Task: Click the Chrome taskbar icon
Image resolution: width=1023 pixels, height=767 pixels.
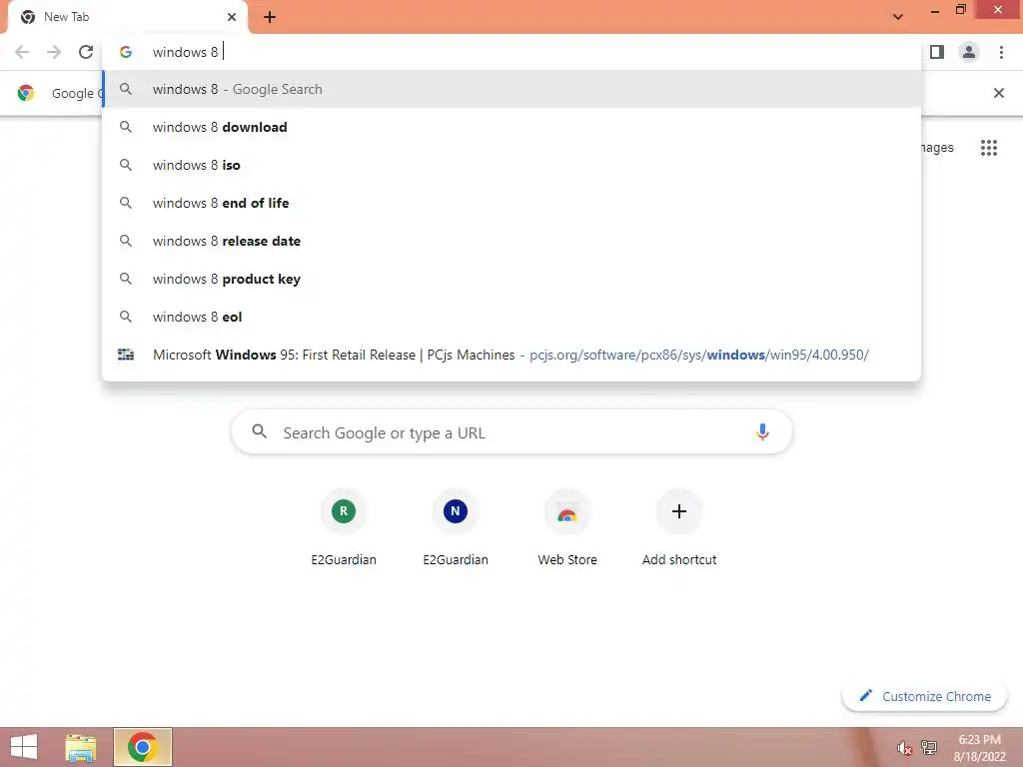Action: (x=143, y=747)
